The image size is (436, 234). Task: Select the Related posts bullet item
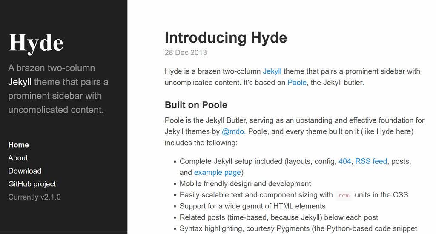[x=279, y=217]
